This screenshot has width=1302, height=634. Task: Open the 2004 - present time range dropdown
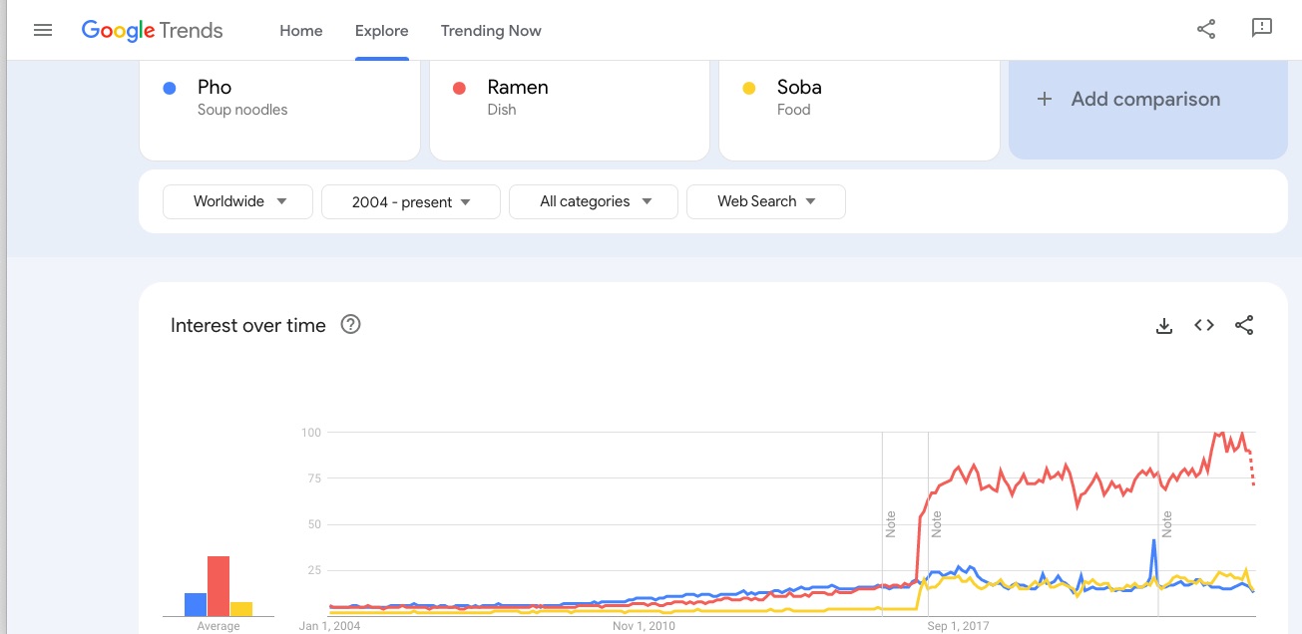coord(410,201)
